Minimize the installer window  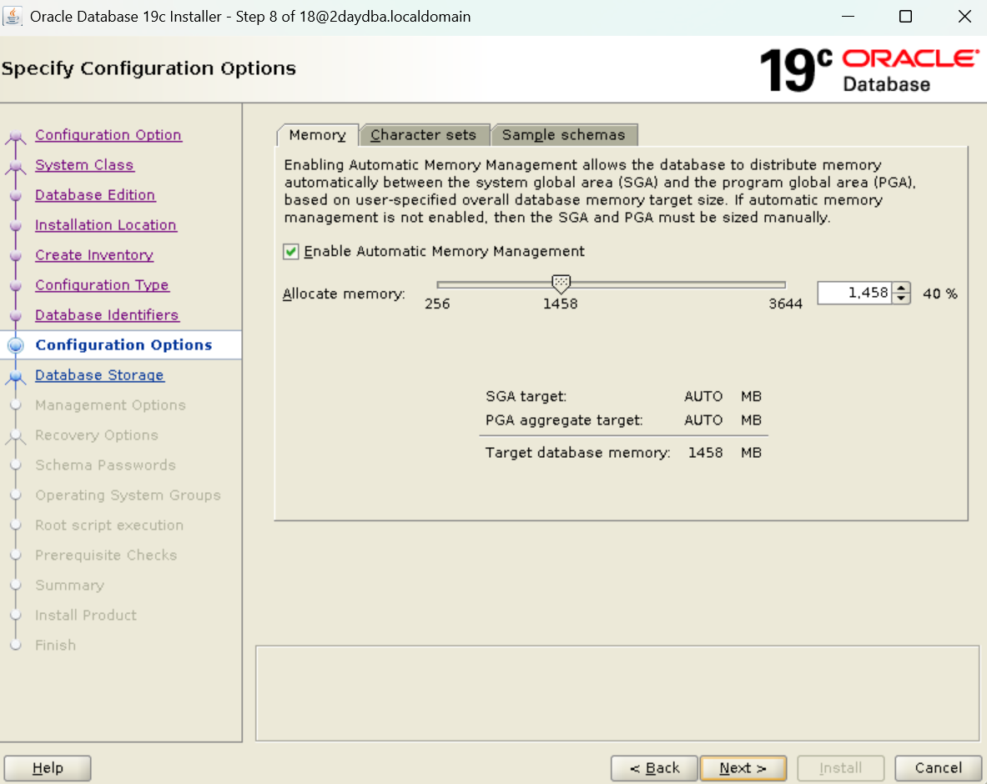(x=848, y=17)
